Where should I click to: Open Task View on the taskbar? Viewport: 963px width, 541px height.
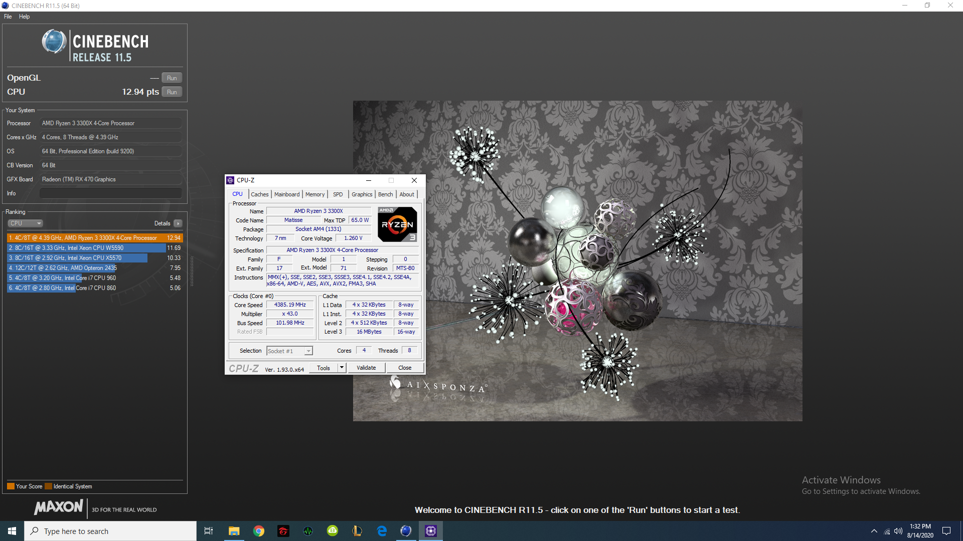(209, 531)
